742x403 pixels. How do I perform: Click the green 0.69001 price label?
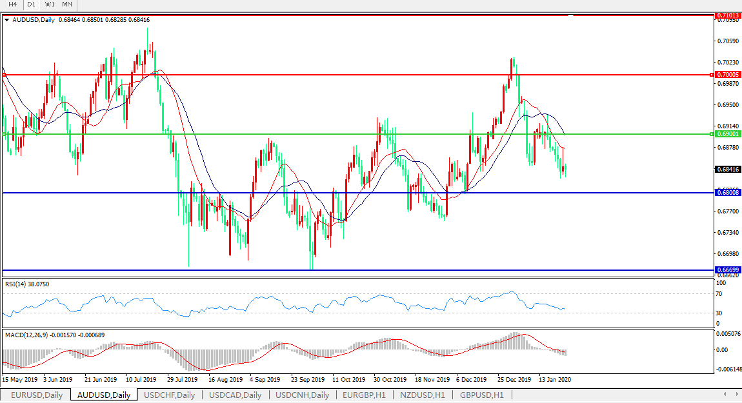click(727, 134)
